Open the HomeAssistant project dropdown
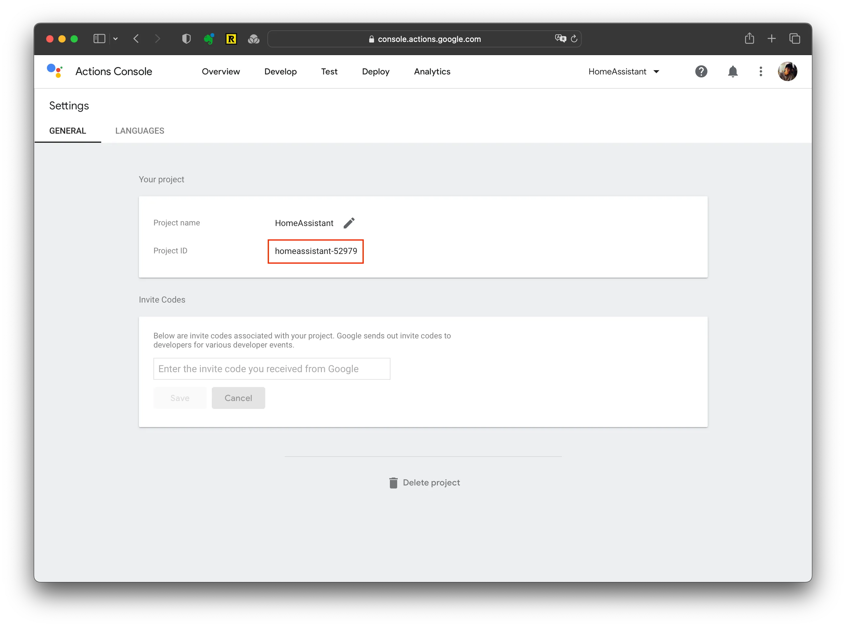This screenshot has height=627, width=846. tap(623, 71)
